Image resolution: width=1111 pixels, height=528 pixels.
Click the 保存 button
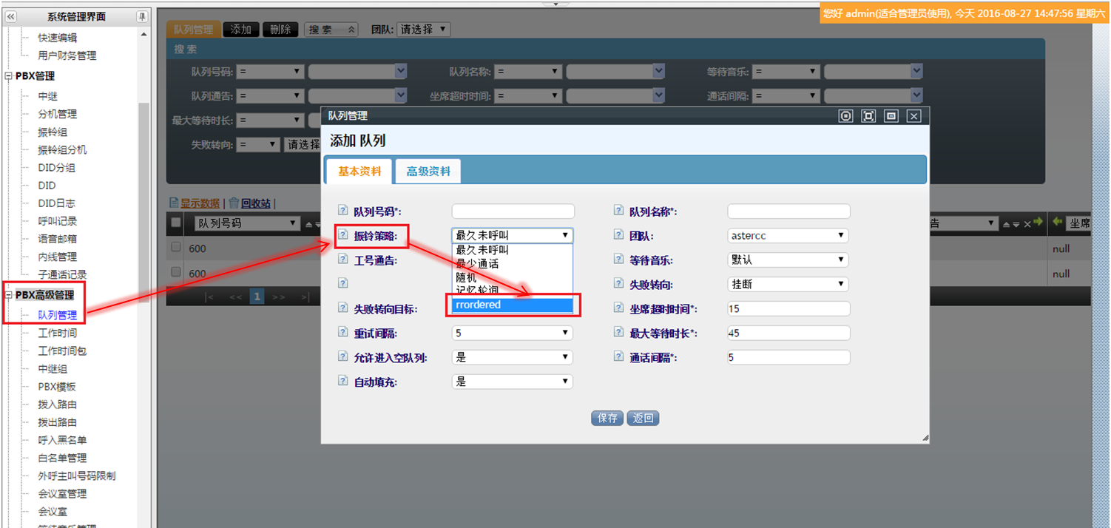[x=607, y=418]
